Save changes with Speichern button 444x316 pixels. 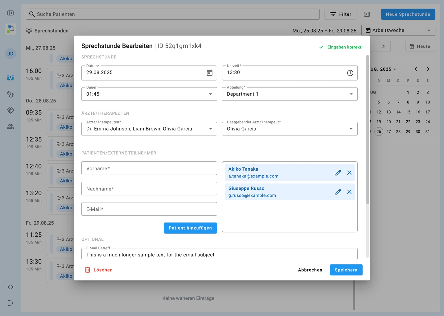(346, 270)
